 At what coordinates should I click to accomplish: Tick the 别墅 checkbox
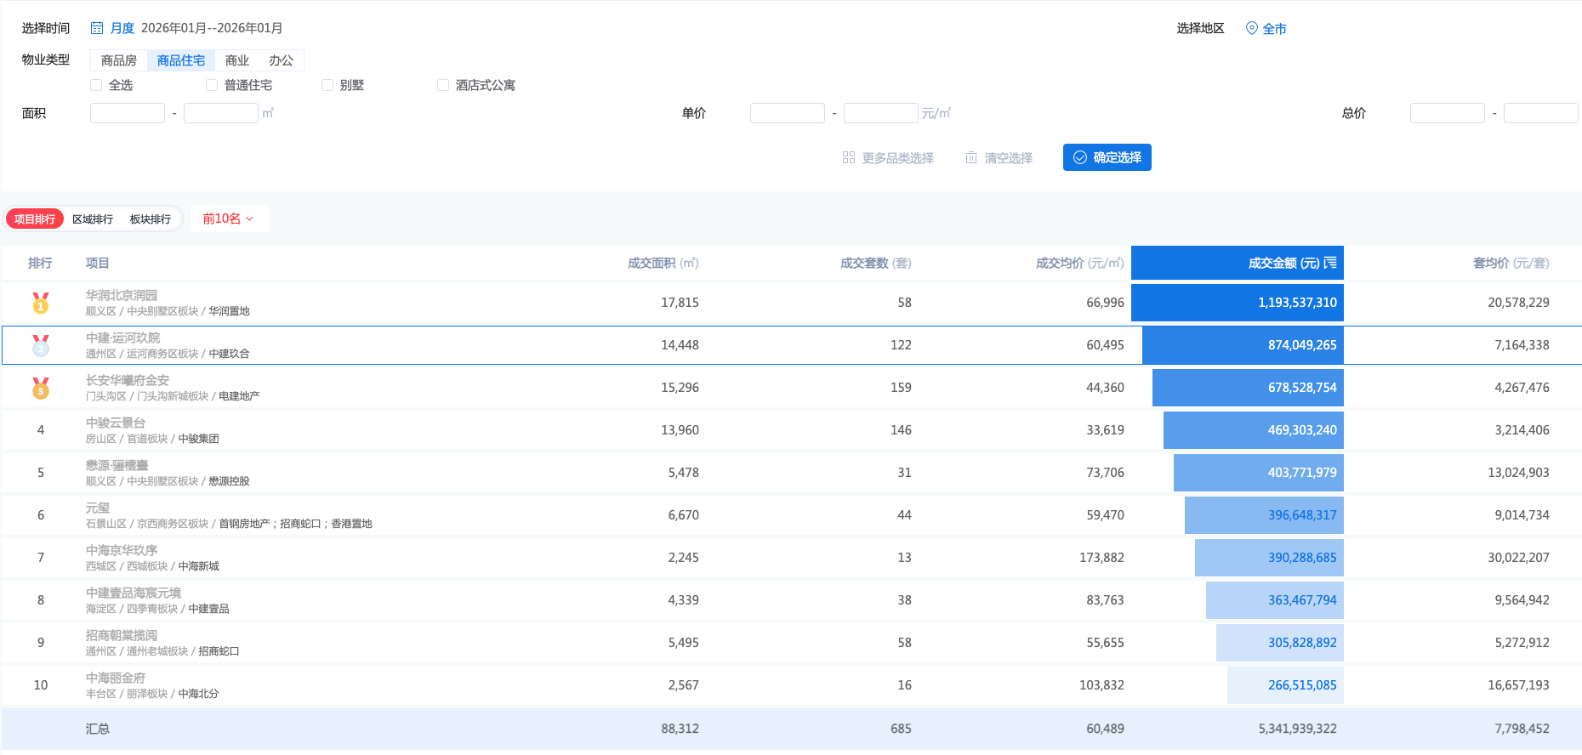[x=327, y=85]
